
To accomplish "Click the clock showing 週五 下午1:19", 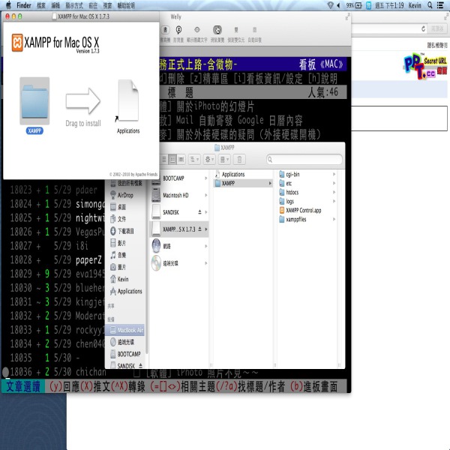I will tap(389, 5).
